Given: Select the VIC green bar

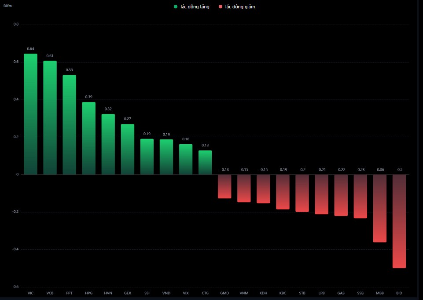Looking at the screenshot, I should pyautogui.click(x=30, y=114).
